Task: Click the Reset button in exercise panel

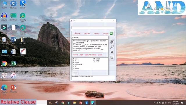Action: (x=76, y=55)
